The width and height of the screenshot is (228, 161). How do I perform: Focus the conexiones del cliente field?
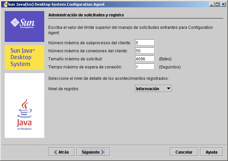(x=145, y=51)
